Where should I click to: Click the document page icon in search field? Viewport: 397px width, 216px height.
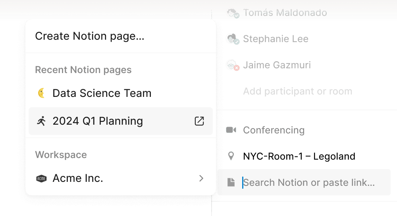click(x=231, y=182)
